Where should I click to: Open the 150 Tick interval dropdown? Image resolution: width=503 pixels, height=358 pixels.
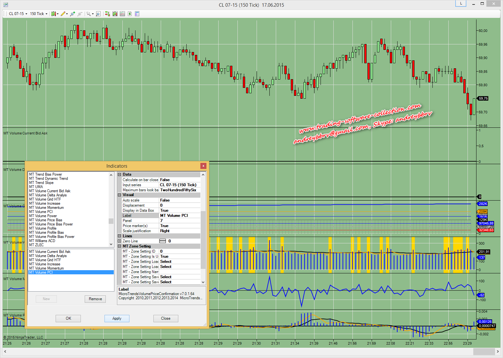click(x=39, y=14)
